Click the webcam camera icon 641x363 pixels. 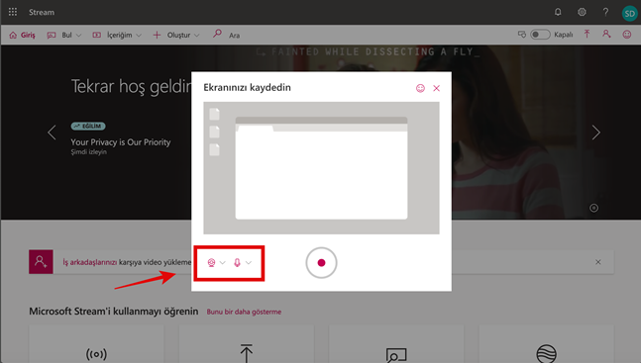[x=211, y=262]
